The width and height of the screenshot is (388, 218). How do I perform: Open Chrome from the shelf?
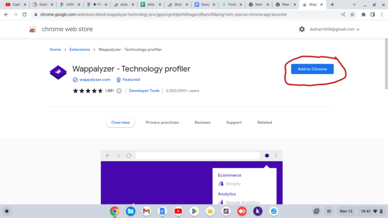[x=115, y=211]
